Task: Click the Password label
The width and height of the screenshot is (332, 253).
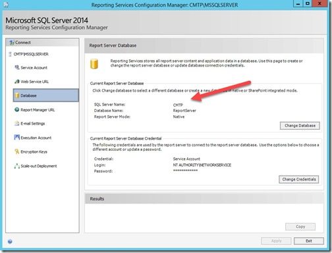Action: 103,171
